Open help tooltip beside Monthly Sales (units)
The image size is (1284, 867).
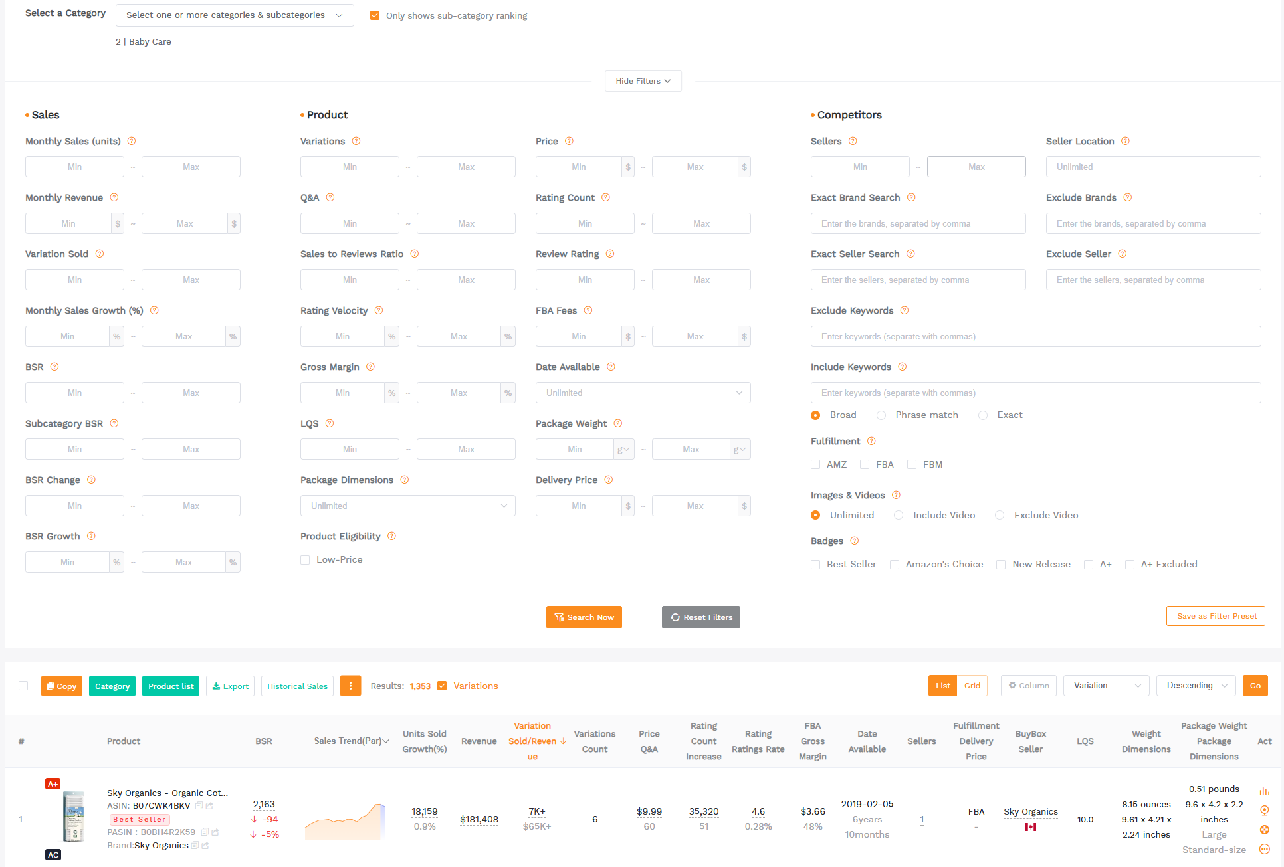pos(132,141)
